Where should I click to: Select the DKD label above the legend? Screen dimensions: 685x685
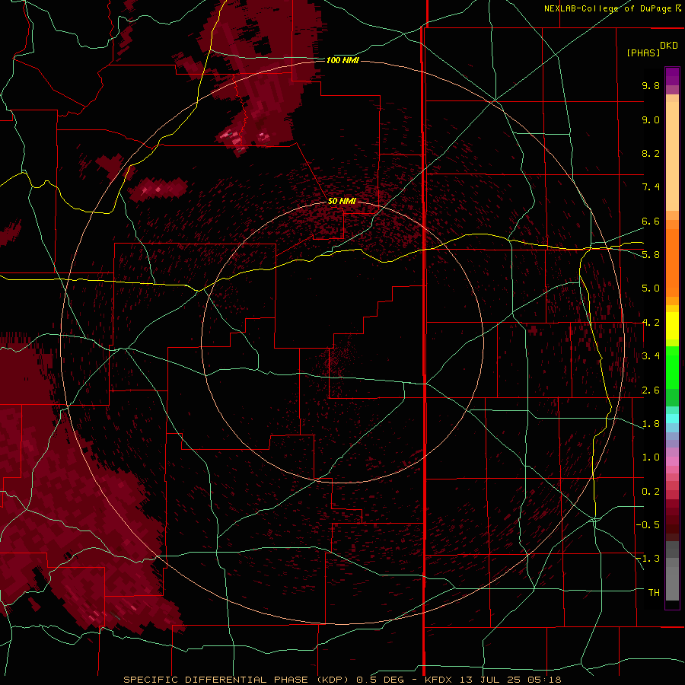[669, 46]
